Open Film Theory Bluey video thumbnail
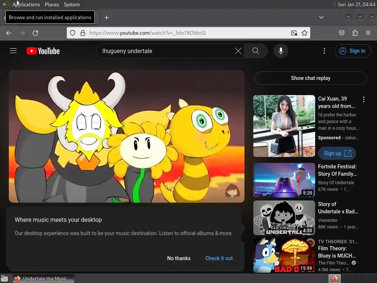Viewport: 377px width, 283px height. click(284, 255)
